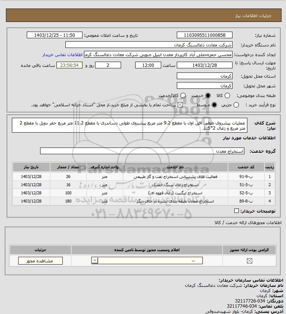Select the جزیی purchase type radio

(236, 105)
